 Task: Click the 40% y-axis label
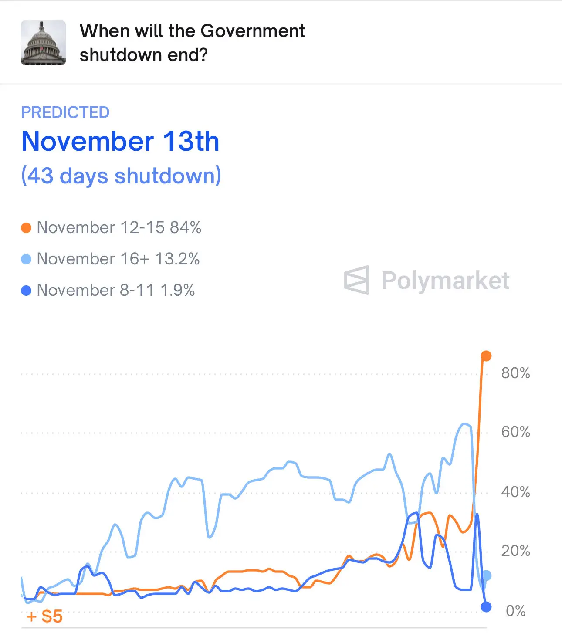point(515,492)
